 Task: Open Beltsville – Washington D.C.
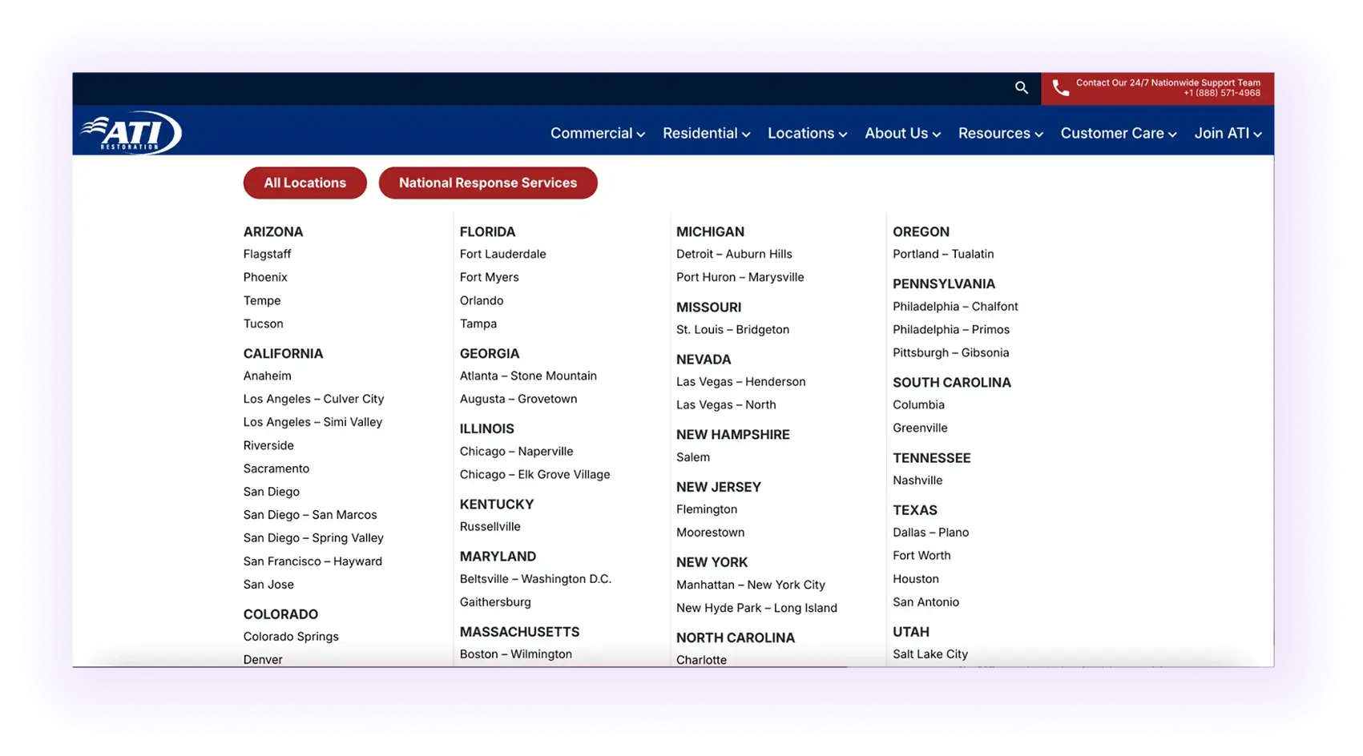pyautogui.click(x=535, y=579)
